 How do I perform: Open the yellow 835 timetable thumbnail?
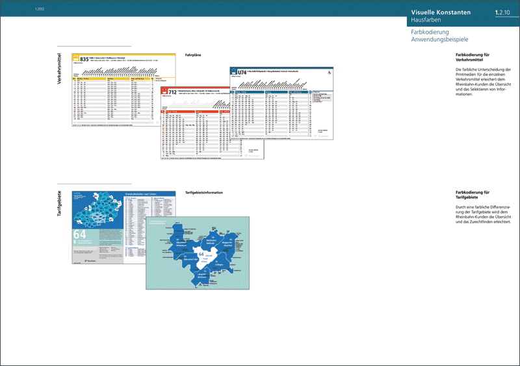[114, 97]
